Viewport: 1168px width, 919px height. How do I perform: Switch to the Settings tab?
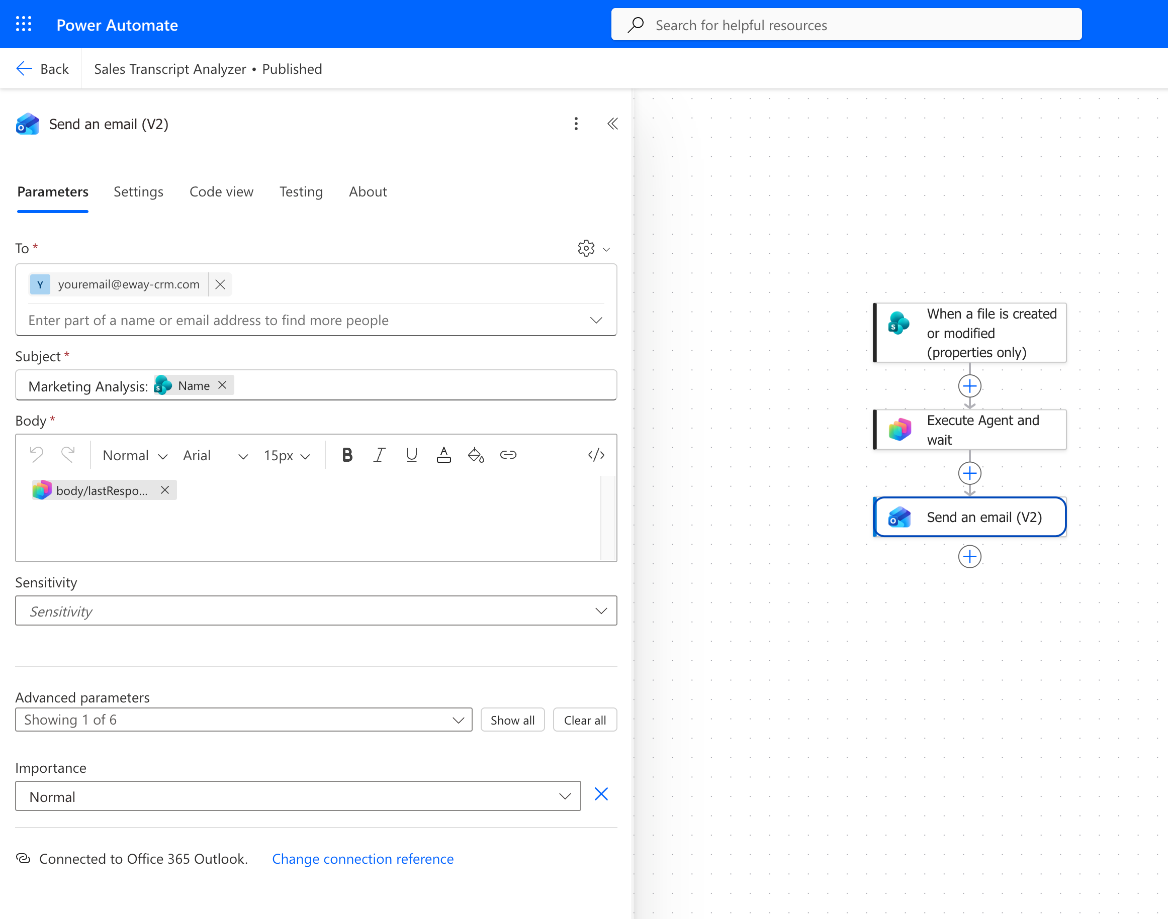tap(138, 191)
